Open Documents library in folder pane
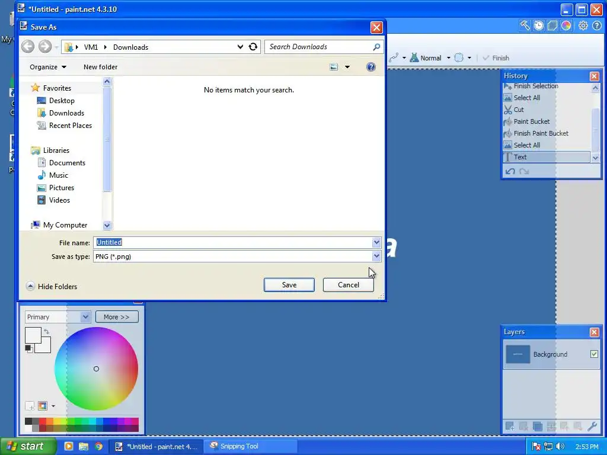The width and height of the screenshot is (607, 455). point(67,163)
